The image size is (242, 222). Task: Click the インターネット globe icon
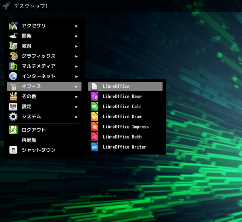13,76
